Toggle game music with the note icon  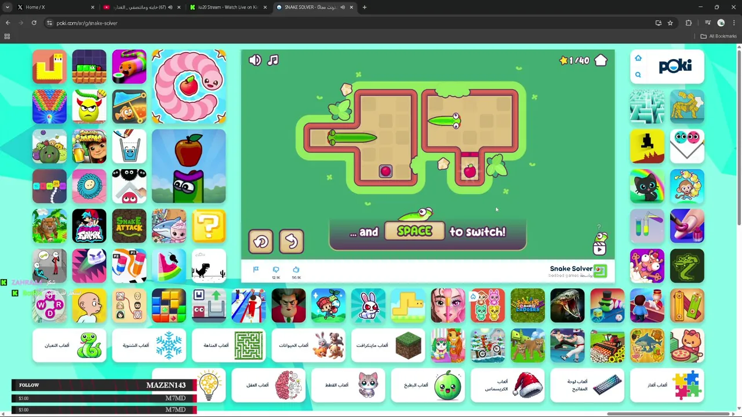pyautogui.click(x=273, y=60)
